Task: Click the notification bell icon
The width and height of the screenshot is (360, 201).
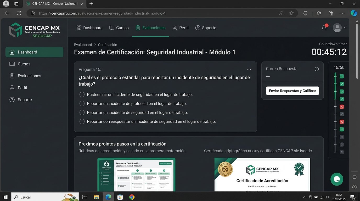Action: pos(324,27)
